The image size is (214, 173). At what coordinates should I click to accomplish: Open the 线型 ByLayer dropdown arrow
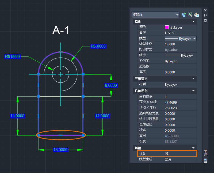[194, 39]
